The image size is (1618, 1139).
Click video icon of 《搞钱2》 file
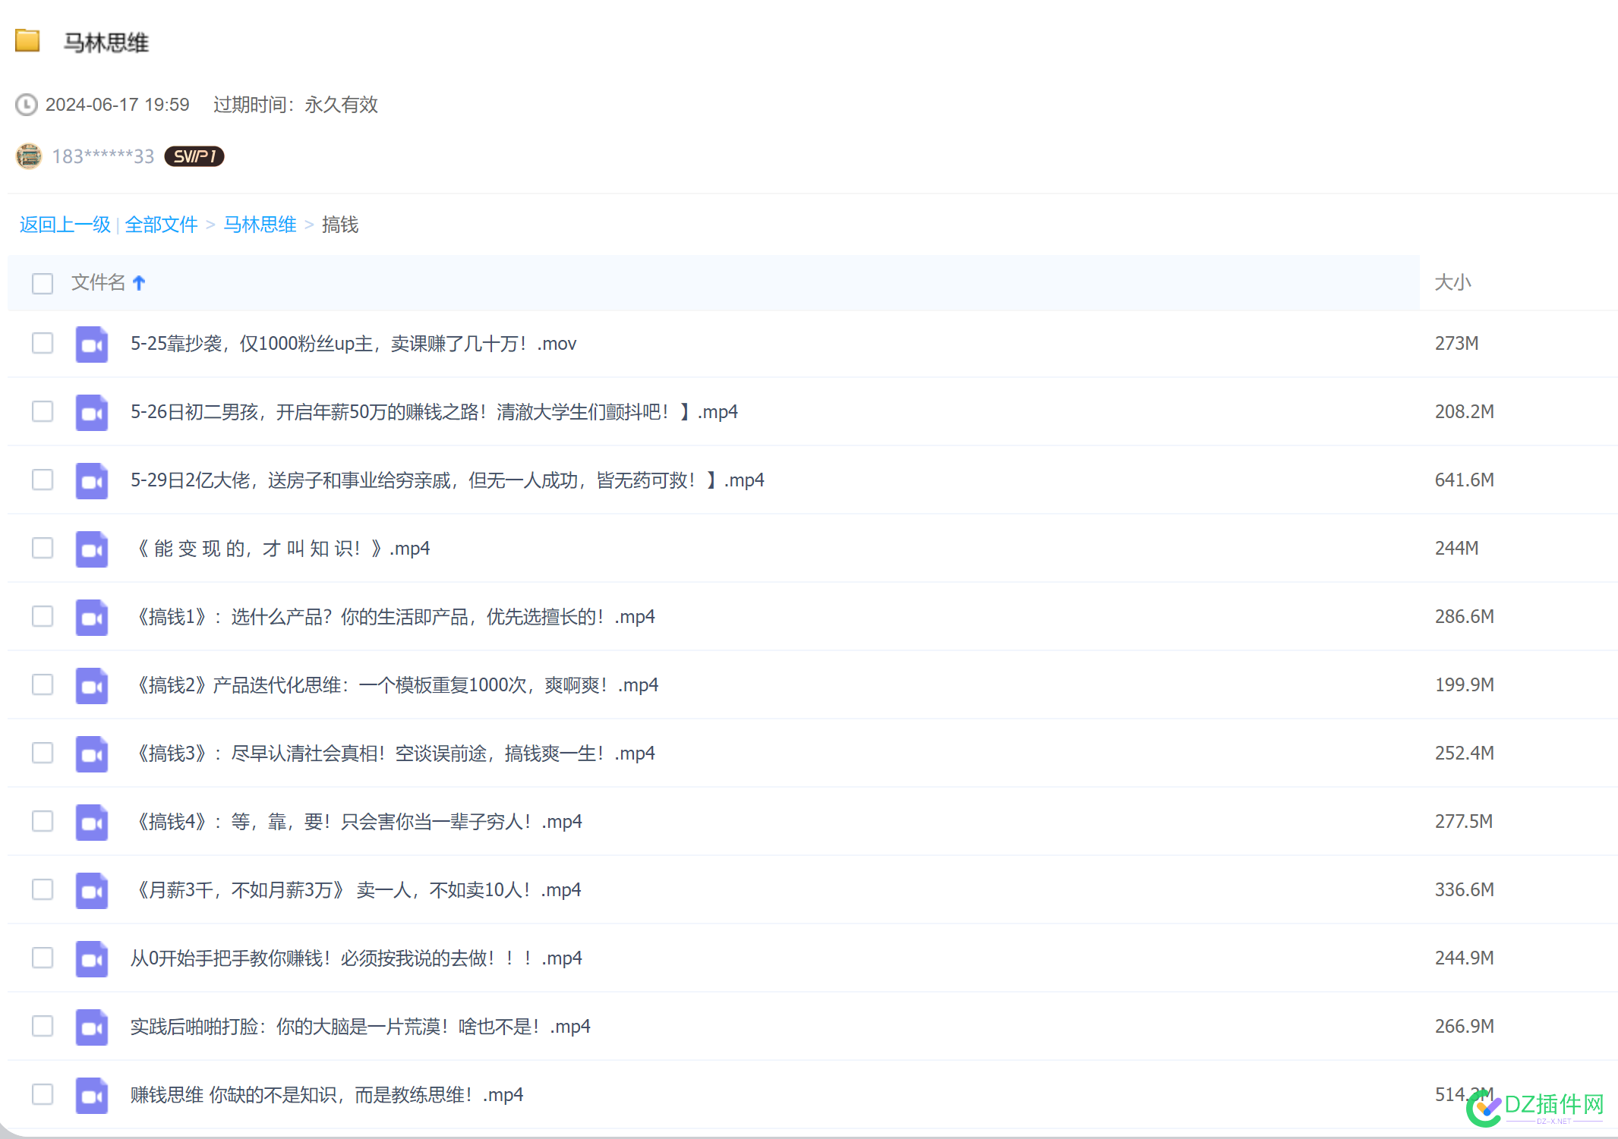coord(92,686)
